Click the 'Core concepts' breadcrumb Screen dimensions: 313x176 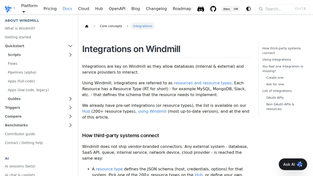point(111,26)
